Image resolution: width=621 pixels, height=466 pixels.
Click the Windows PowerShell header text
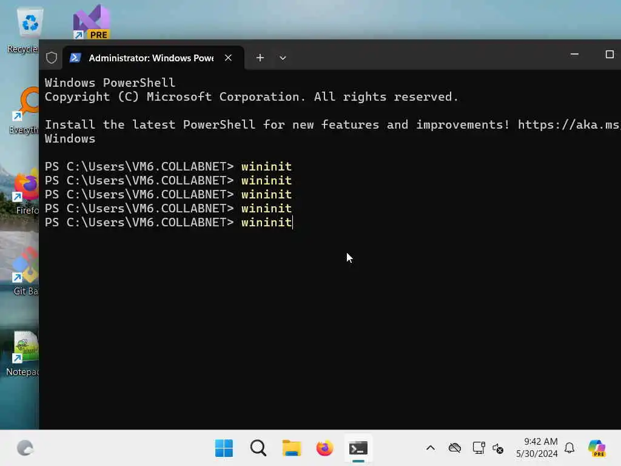(110, 83)
